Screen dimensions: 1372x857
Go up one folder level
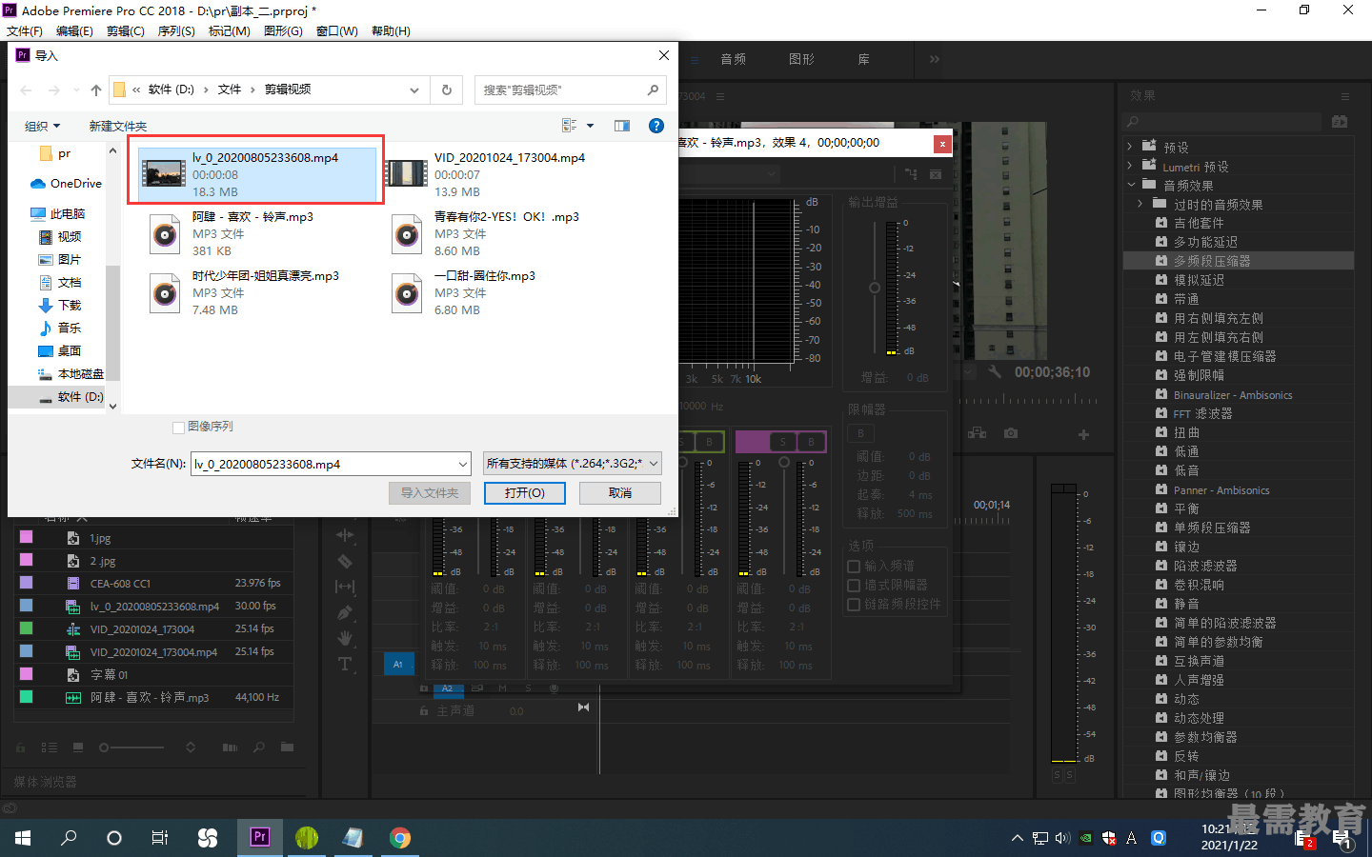coord(95,90)
